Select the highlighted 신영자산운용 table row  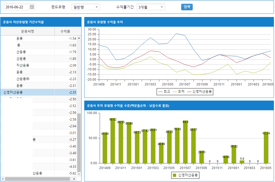click(38, 92)
